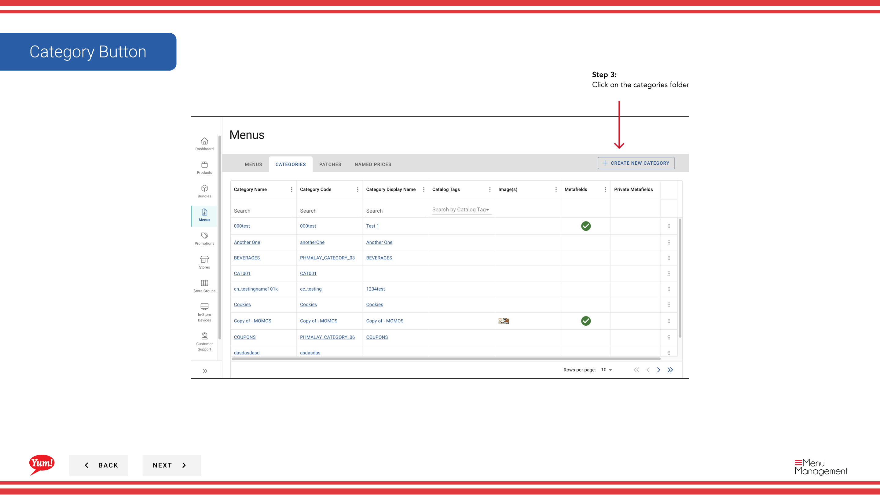This screenshot has height=495, width=880.
Task: Open the asdasdas category code link
Action: 310,353
